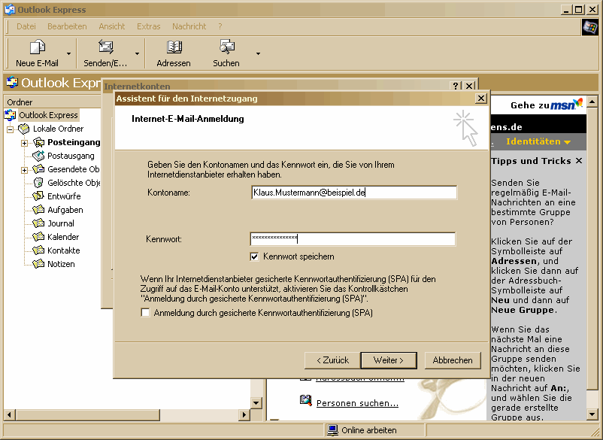Click the folder pane scroll right arrow
The height and width of the screenshot is (440, 603).
[244, 415]
